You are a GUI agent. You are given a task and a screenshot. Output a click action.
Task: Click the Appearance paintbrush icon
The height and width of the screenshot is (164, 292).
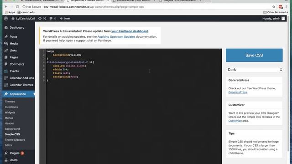tap(6, 94)
